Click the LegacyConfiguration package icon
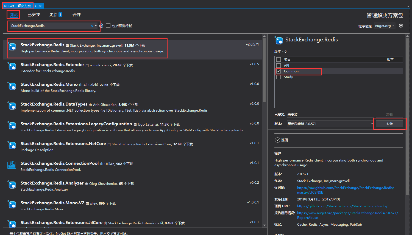The image size is (412, 235). point(12,126)
